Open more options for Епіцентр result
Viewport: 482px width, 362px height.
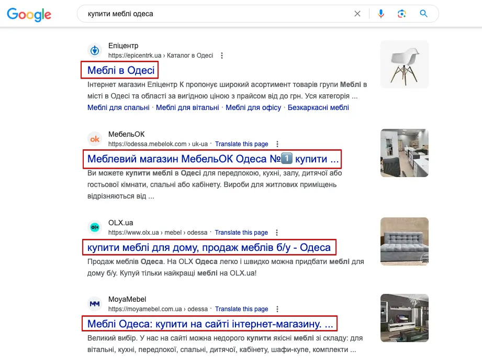click(x=221, y=56)
